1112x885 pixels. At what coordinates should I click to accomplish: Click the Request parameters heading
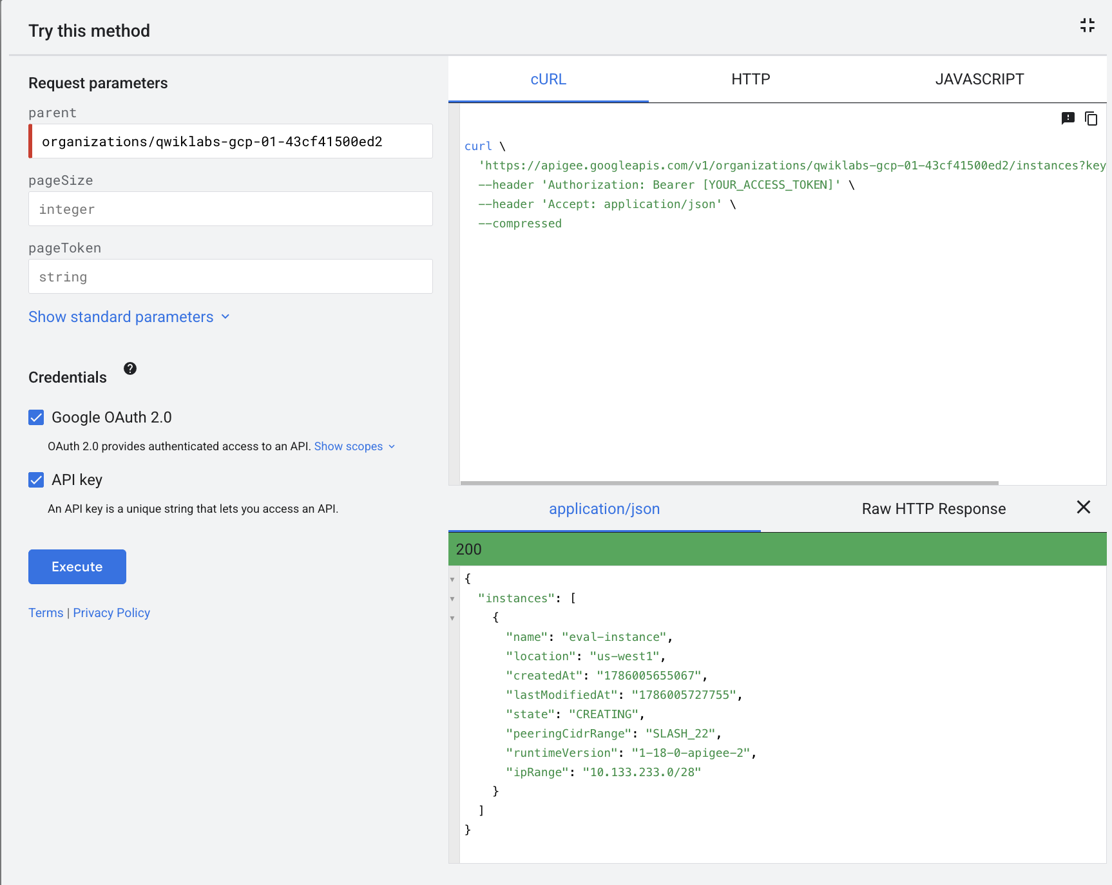click(x=98, y=83)
